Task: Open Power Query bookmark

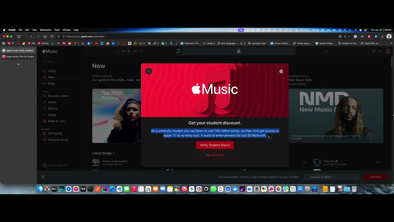Action: 303,43
